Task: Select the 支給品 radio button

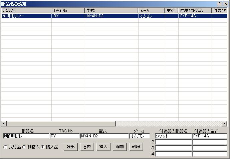Action: coord(5,147)
